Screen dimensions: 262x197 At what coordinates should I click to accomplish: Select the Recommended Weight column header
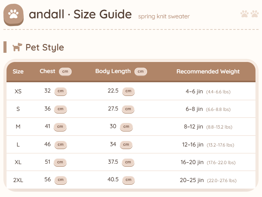(x=208, y=72)
